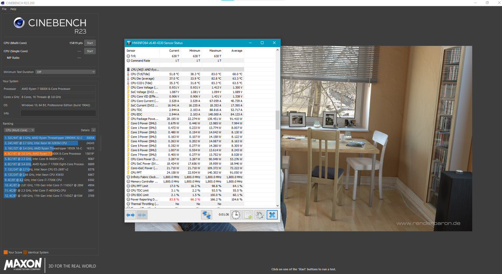
Task: Open the File menu
Action: click(x=4, y=9)
